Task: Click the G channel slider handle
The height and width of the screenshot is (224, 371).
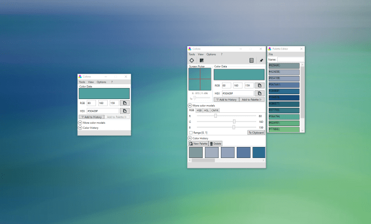Action: tap(234, 122)
